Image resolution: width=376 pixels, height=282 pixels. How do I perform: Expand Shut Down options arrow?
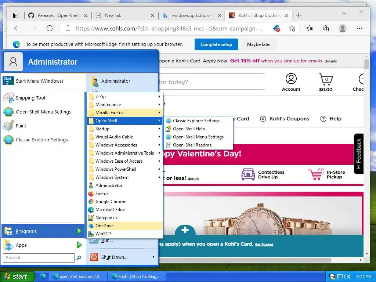click(153, 257)
